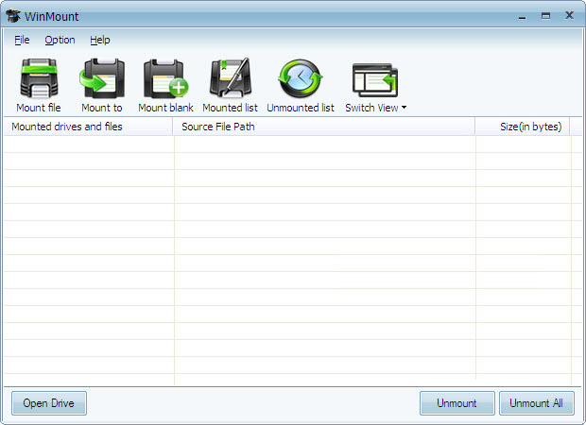
Task: Open the File menu
Action: (x=22, y=40)
